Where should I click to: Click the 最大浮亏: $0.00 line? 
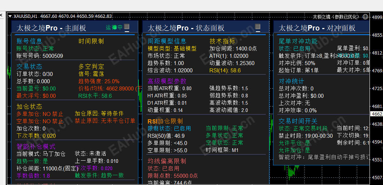[x=36, y=96]
